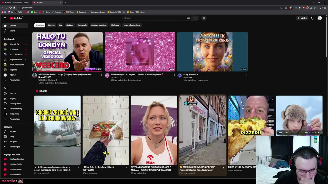Open options for TAKICH SKLEPÓW short

223,168
